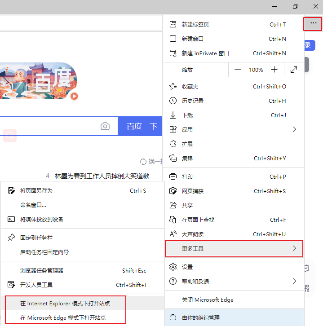The height and width of the screenshot is (326, 323).
Task: Click the Web capture (网页捕获) icon
Action: pyautogui.click(x=173, y=191)
